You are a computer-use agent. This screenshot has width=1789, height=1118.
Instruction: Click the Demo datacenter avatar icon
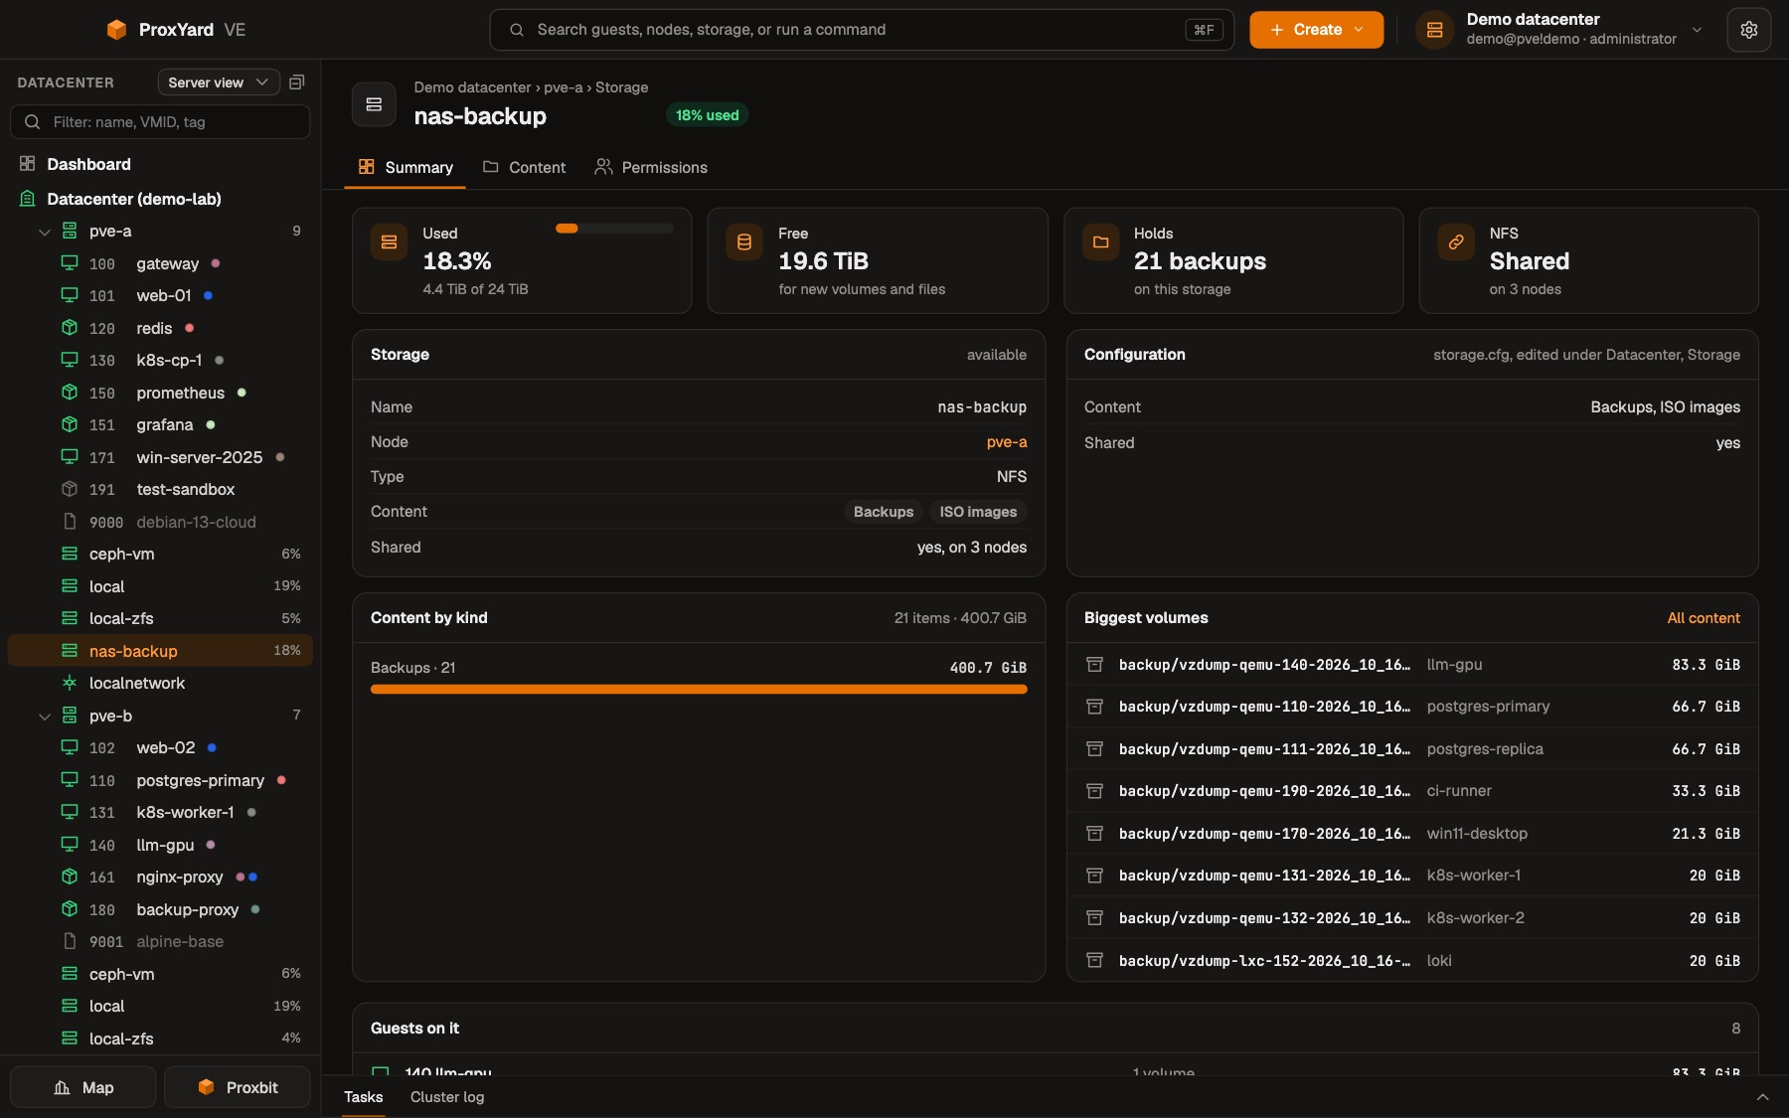pyautogui.click(x=1434, y=30)
